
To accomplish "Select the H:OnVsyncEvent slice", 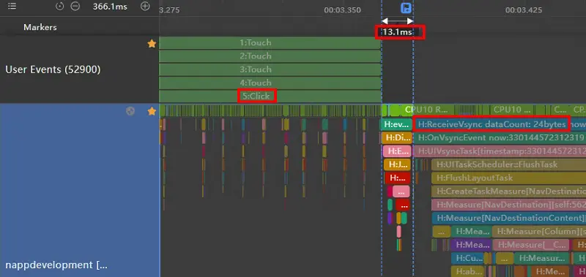I will (500, 138).
